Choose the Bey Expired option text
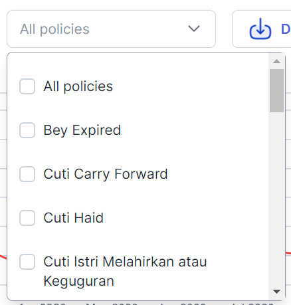 (82, 130)
